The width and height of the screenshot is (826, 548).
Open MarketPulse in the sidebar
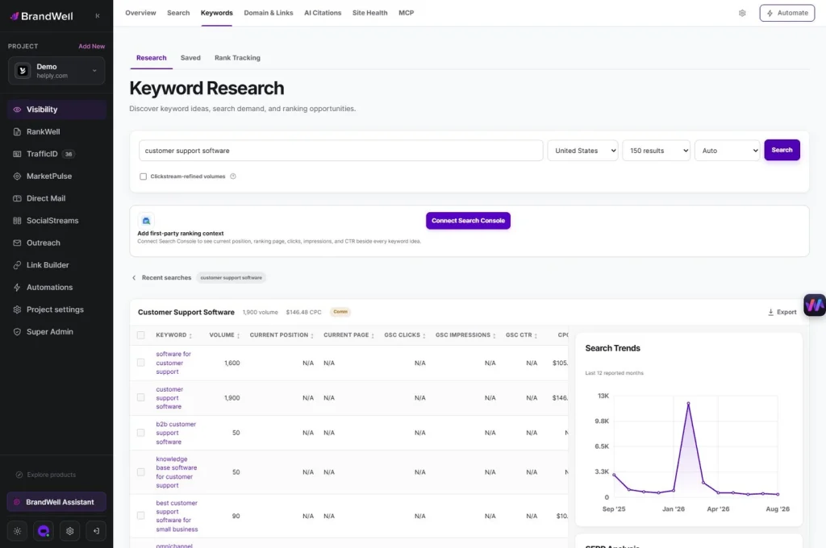pyautogui.click(x=56, y=176)
